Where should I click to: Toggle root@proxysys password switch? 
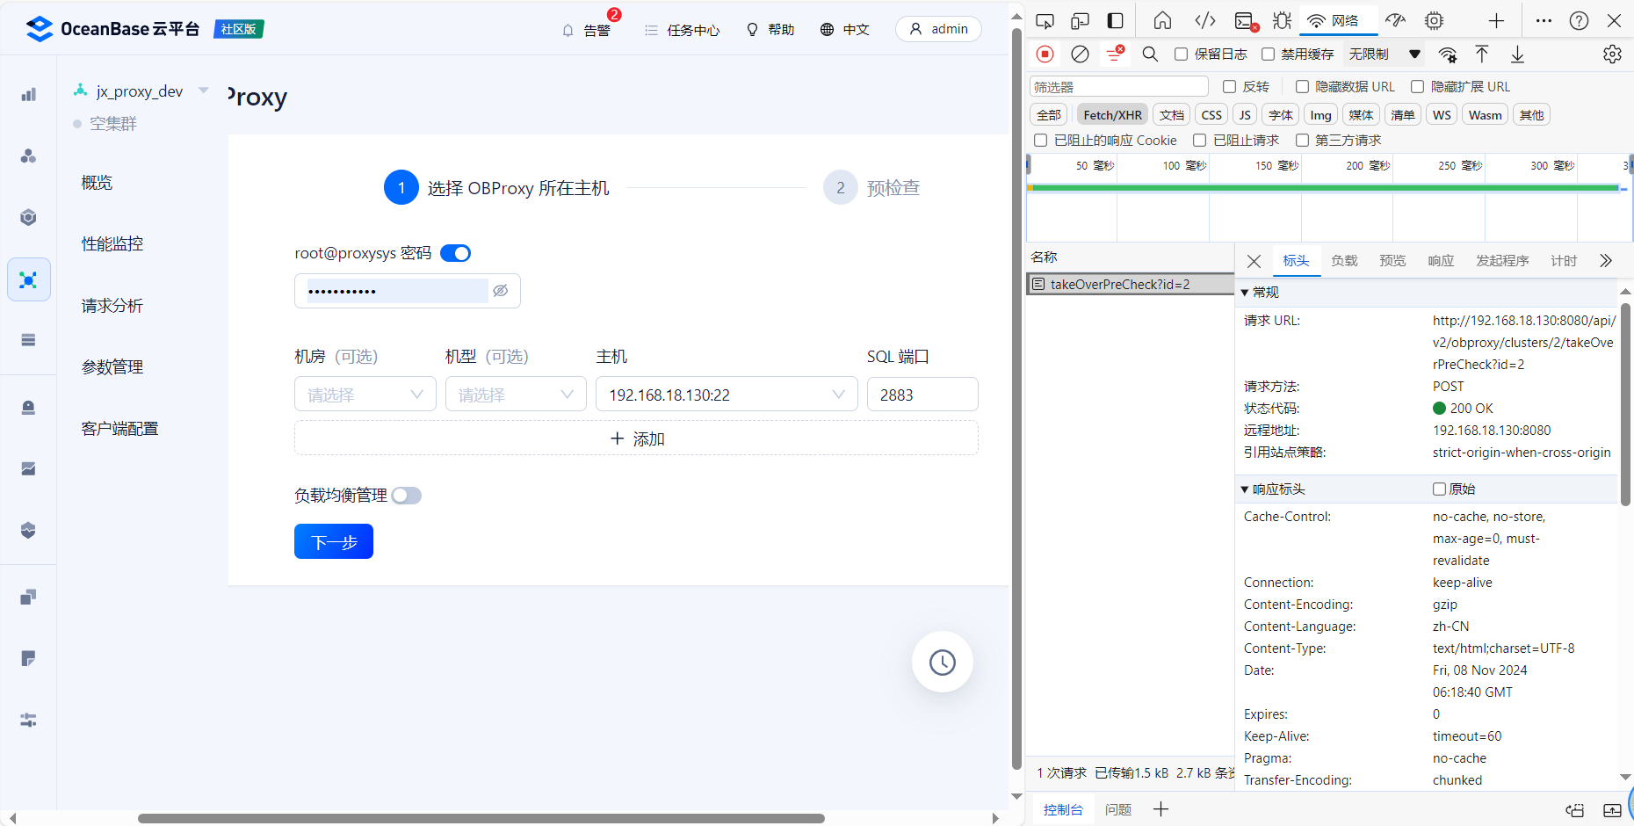(455, 253)
